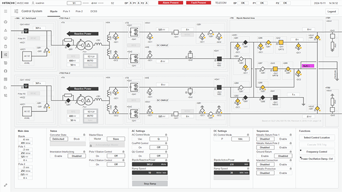
Task: Turn Pole 1 Station Control On
Action: coord(98,156)
